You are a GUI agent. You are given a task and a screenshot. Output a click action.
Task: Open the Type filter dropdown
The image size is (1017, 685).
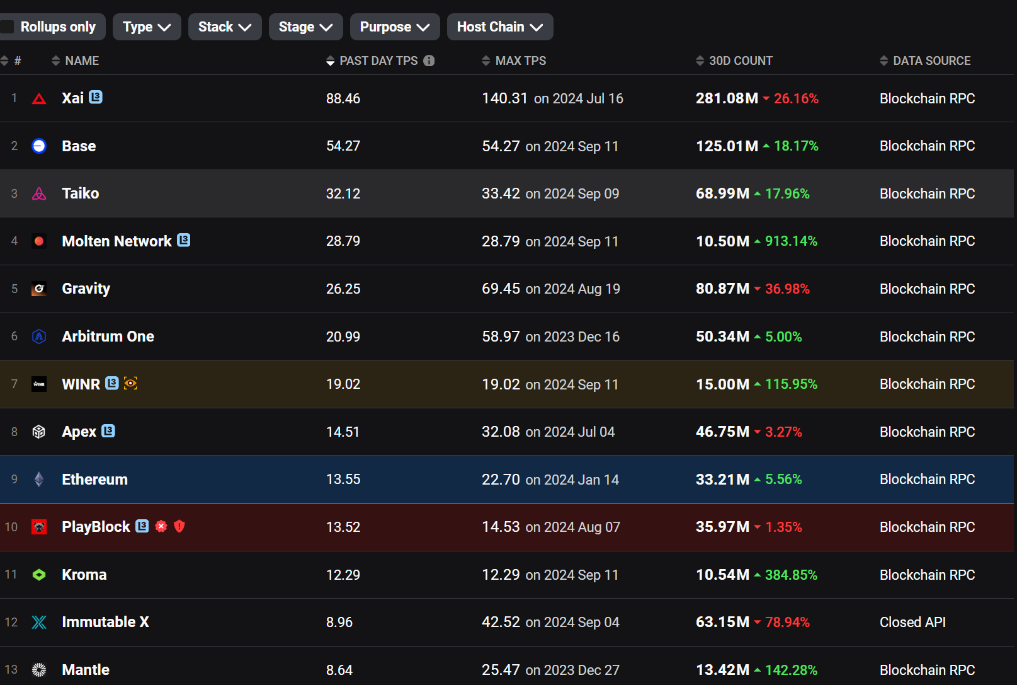tap(147, 27)
